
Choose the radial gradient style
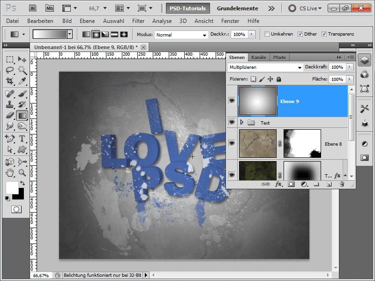pyautogui.click(x=96, y=34)
